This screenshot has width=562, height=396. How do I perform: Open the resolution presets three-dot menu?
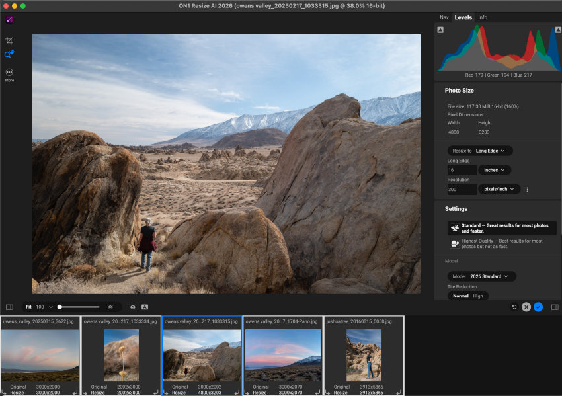click(x=527, y=190)
